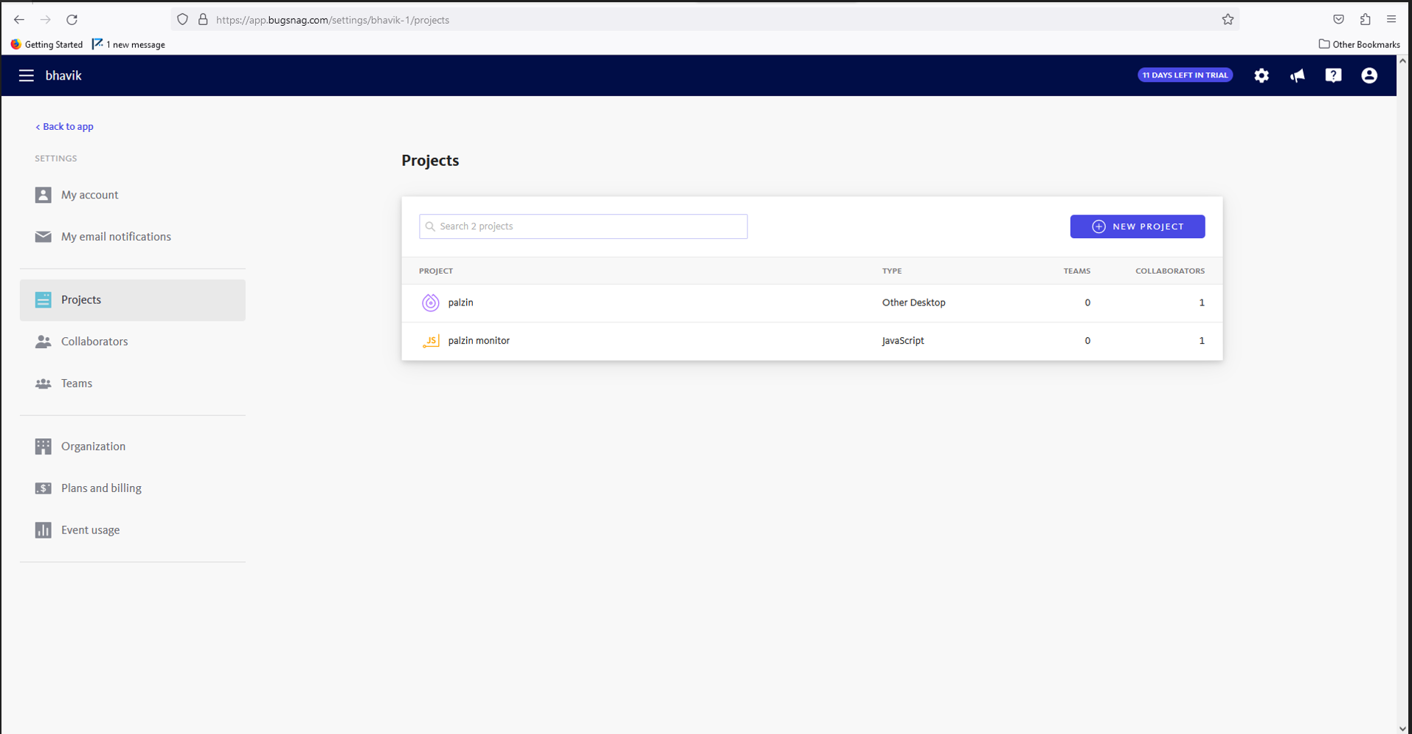Click the Teams group icon
The width and height of the screenshot is (1412, 734).
pyautogui.click(x=44, y=384)
